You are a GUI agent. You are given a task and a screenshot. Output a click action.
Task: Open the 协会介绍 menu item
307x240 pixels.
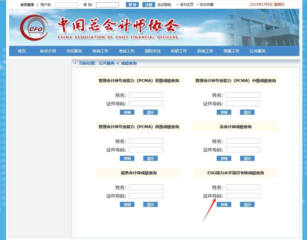pyautogui.click(x=48, y=51)
